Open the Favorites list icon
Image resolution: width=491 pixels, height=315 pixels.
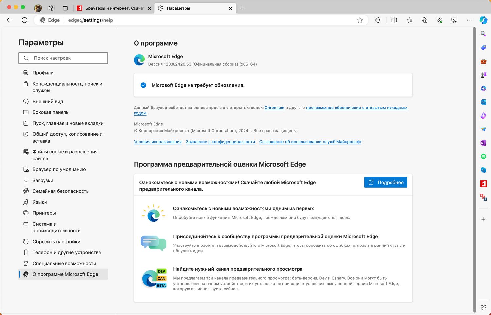pyautogui.click(x=409, y=20)
